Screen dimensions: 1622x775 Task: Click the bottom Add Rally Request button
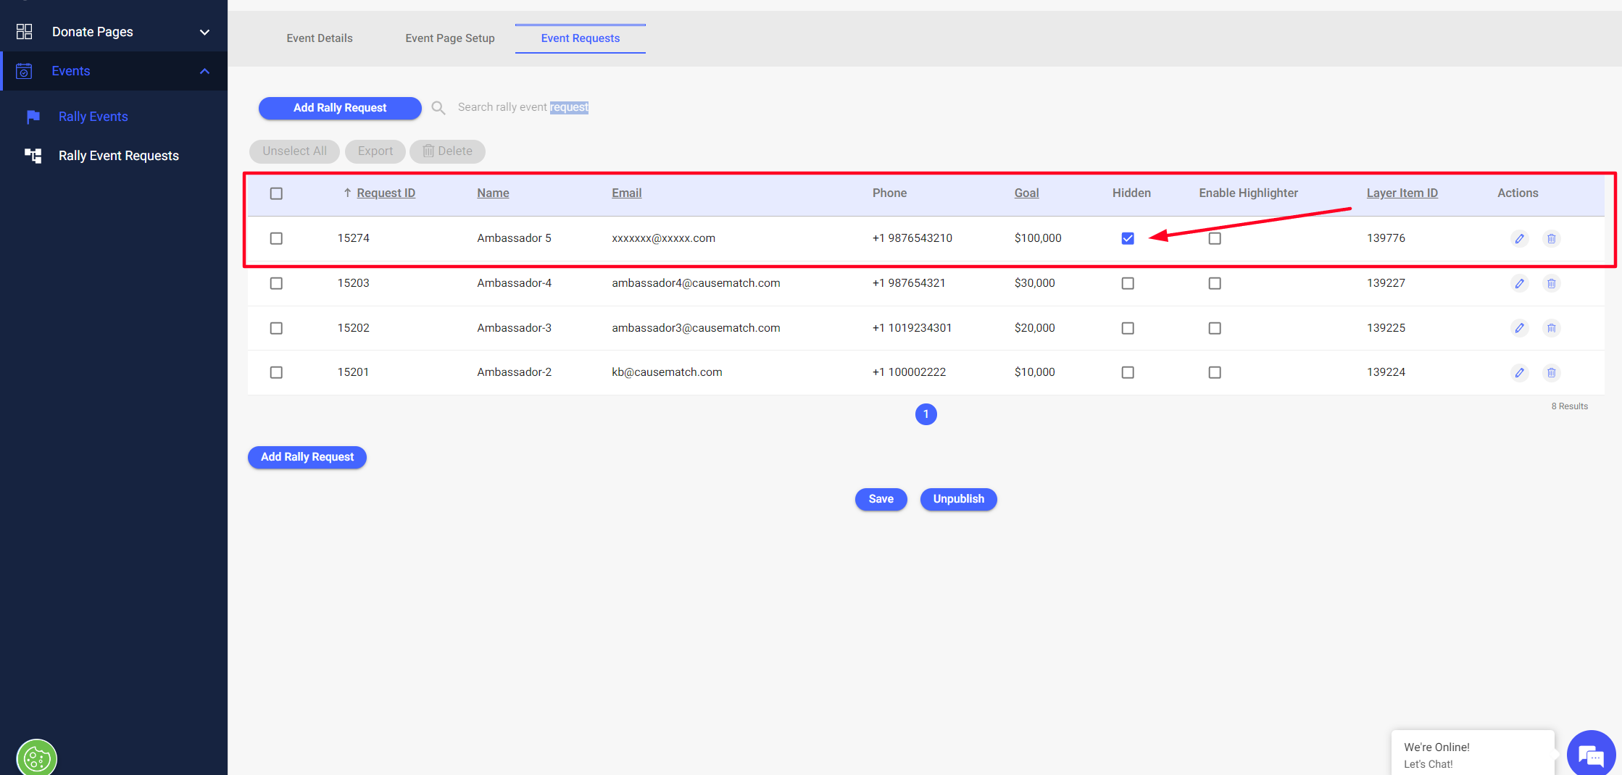(307, 457)
